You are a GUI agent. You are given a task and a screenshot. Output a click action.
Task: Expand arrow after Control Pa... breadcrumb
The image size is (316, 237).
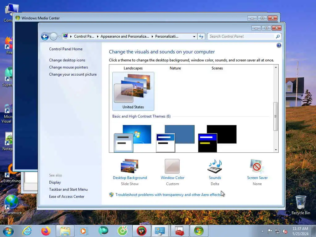coord(98,36)
